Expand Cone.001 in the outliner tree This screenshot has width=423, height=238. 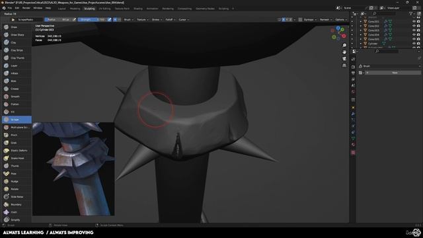point(361,22)
